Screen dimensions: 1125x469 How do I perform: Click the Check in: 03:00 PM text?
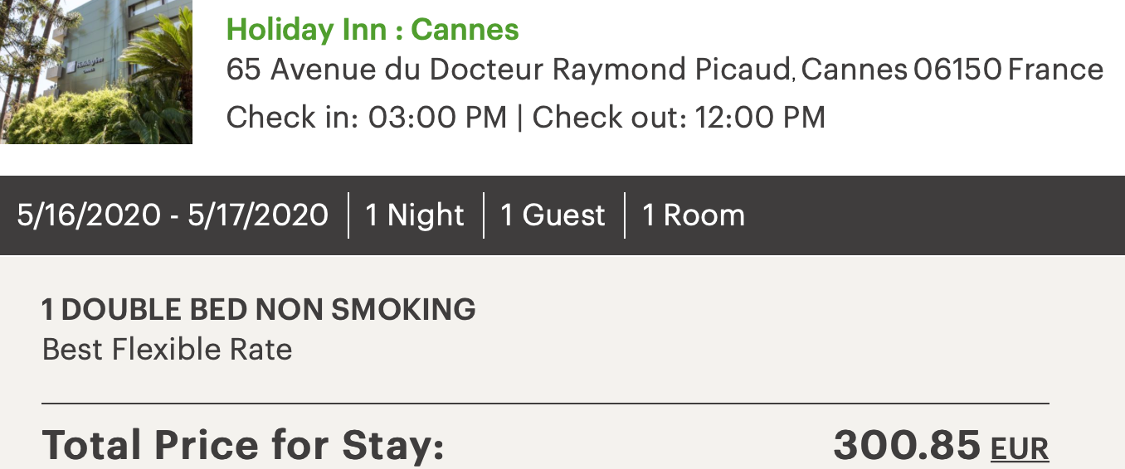[366, 117]
